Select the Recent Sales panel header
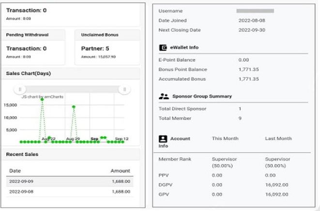This screenshot has width=320, height=211. (x=22, y=154)
